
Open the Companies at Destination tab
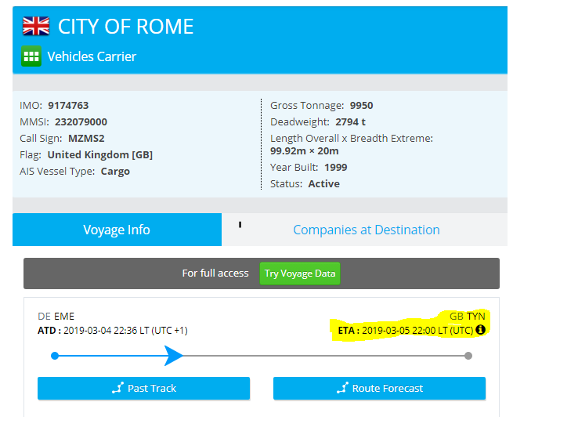click(x=367, y=230)
